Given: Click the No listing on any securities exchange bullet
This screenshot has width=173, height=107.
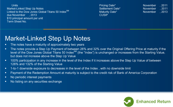Looking at the screenshot, I should pyautogui.click(x=36, y=82).
